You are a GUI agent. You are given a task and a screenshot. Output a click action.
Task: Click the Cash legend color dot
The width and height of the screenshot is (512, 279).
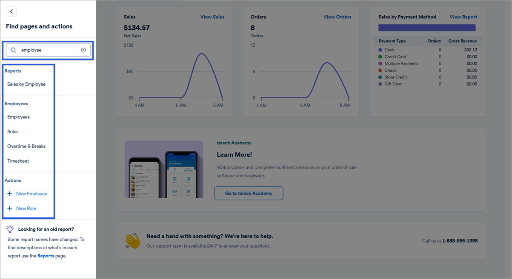click(380, 50)
